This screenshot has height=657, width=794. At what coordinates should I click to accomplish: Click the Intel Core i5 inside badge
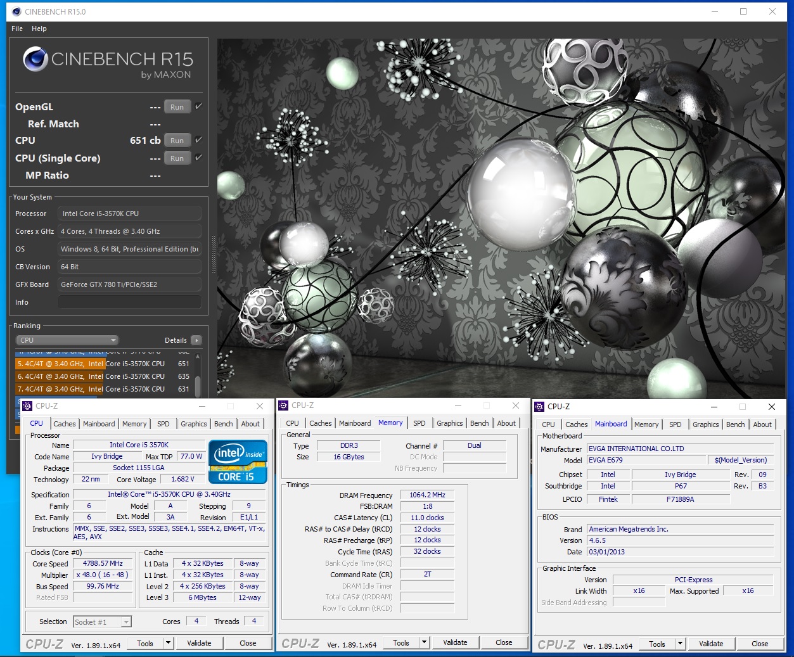[x=238, y=462]
